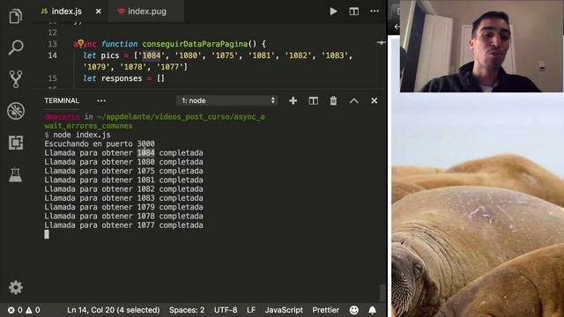564x317 pixels.
Task: Switch to the index.pug tab
Action: [147, 11]
